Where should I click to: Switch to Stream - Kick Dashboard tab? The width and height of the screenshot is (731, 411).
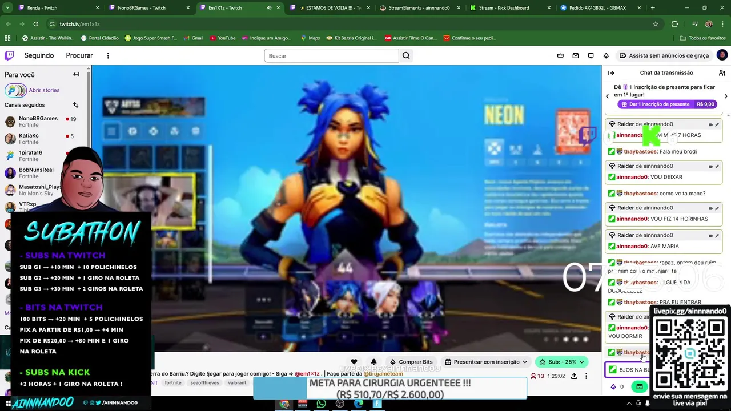[512, 8]
